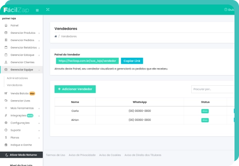Click Carla's Ativo status badge
Viewport: 239px width, 166px height.
[205, 111]
